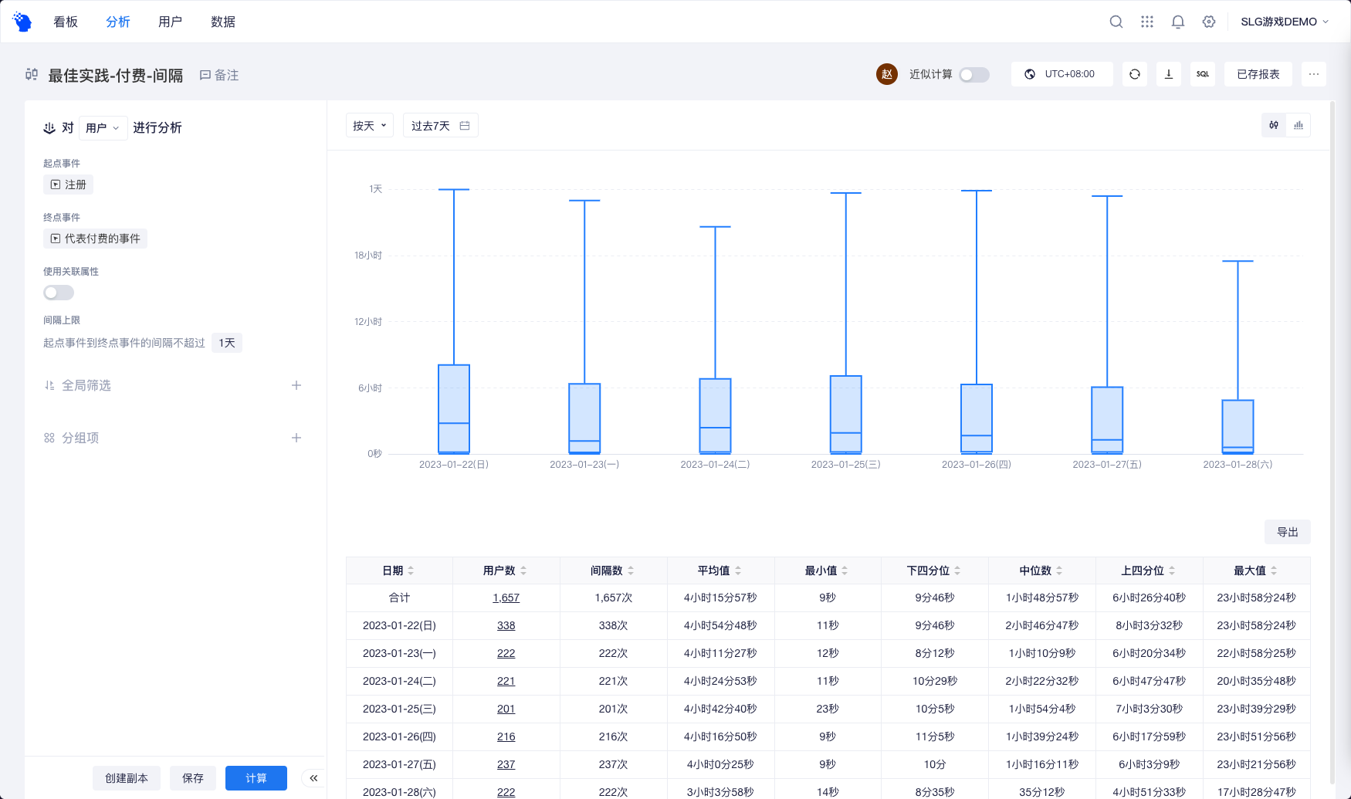
Task: Collapse the left configuration panel
Action: (x=313, y=778)
